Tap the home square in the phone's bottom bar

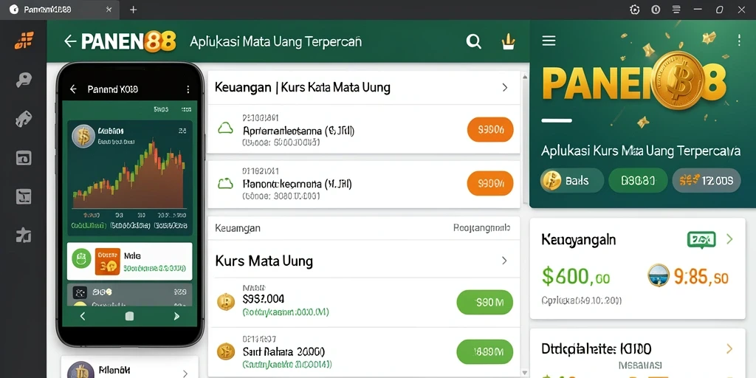[129, 316]
